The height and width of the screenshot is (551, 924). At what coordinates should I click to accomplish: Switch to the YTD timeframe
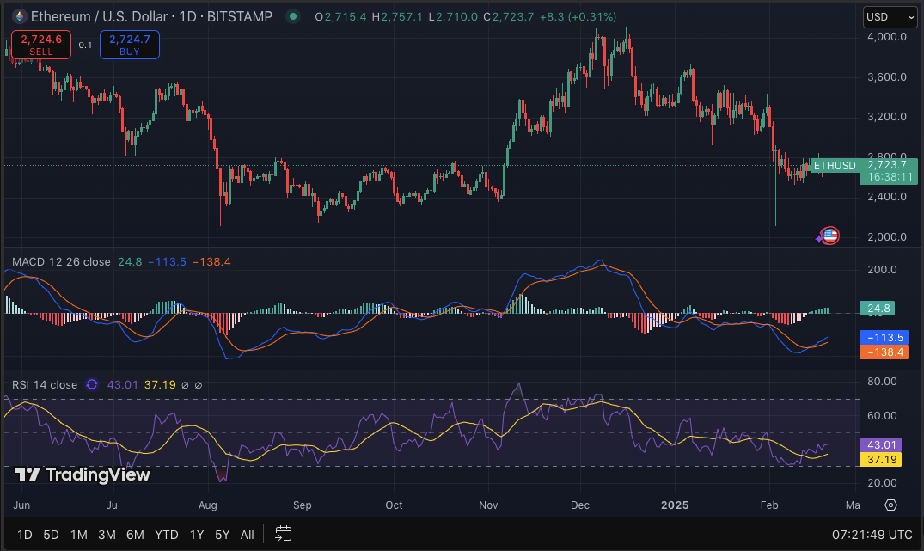click(166, 534)
